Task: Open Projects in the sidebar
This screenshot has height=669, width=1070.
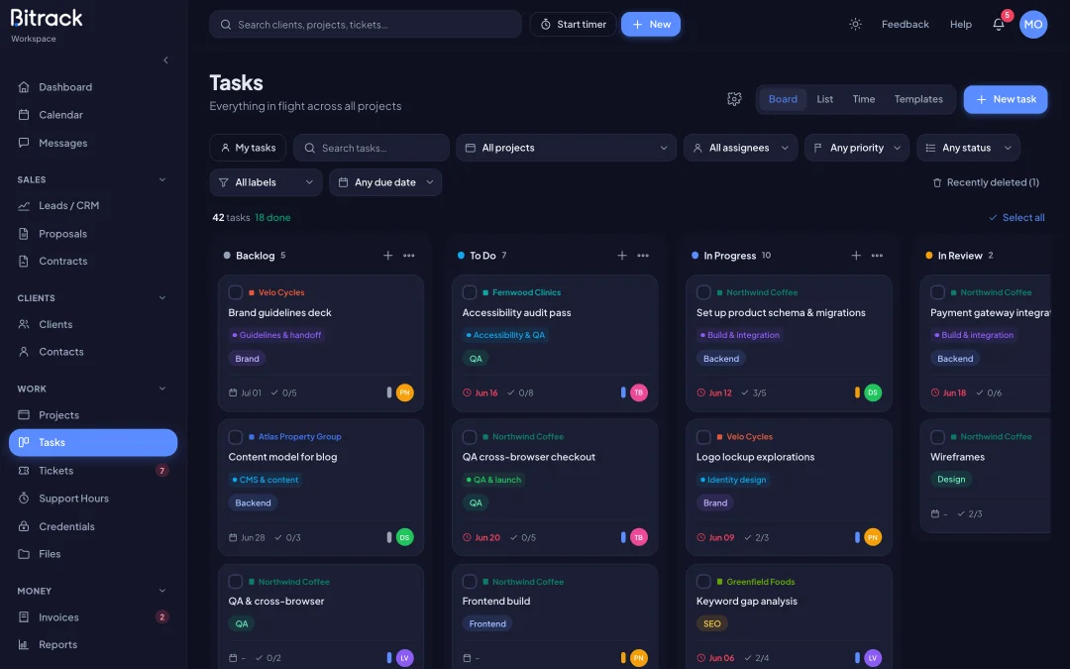Action: point(93,415)
